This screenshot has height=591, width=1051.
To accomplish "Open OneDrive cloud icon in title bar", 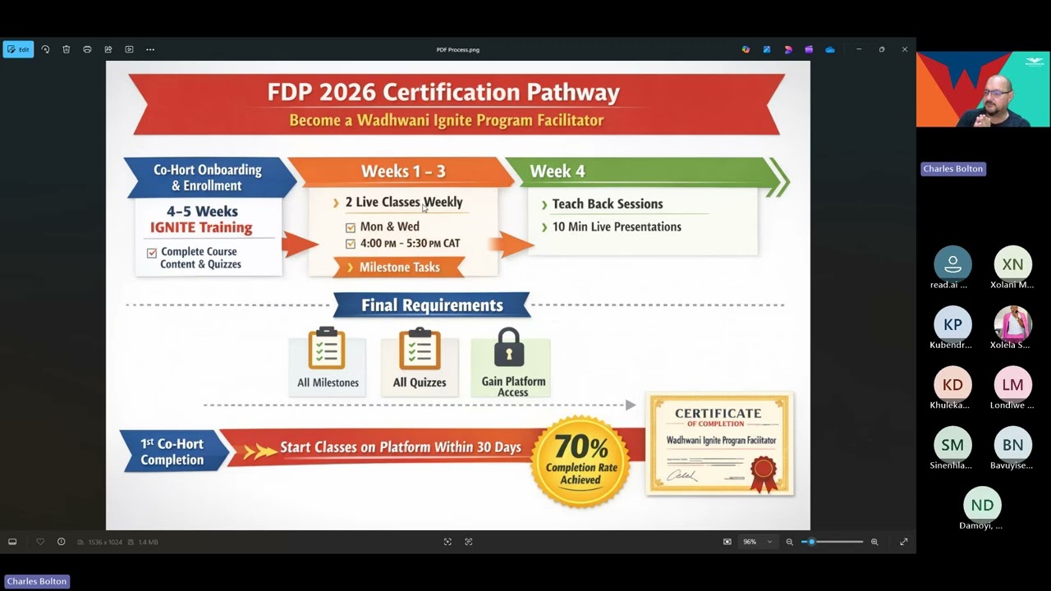I will pos(830,49).
